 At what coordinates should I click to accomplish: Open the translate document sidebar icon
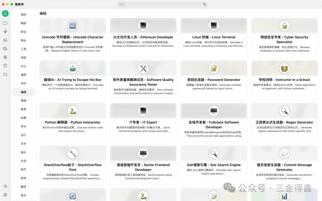click(x=5, y=49)
